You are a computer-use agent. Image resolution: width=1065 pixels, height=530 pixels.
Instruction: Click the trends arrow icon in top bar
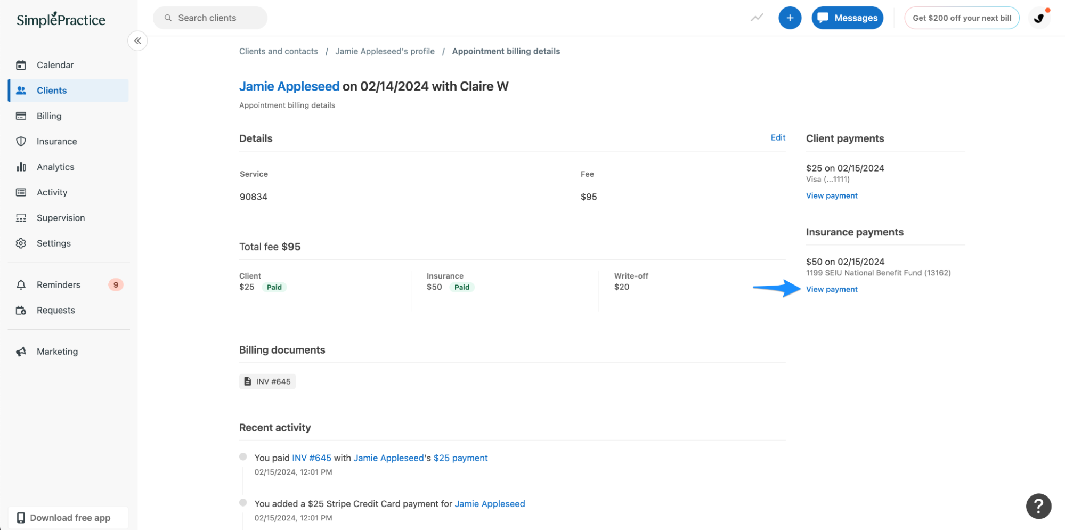[x=757, y=18]
